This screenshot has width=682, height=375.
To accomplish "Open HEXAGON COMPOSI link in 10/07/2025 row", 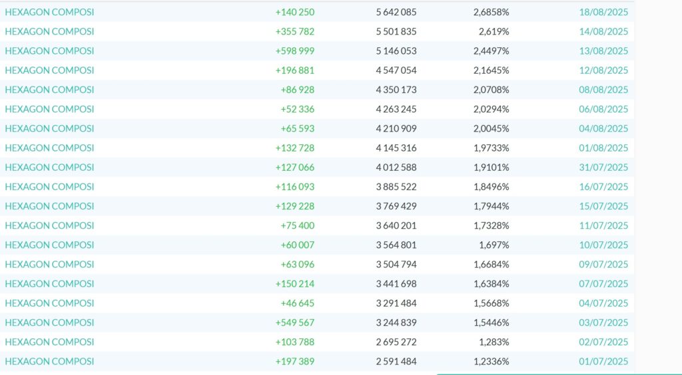I will point(49,245).
